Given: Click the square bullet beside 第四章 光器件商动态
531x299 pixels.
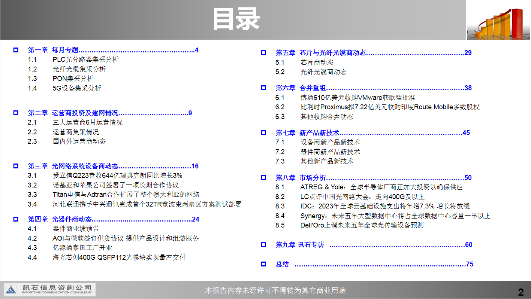Looking at the screenshot, I should click(16, 219).
